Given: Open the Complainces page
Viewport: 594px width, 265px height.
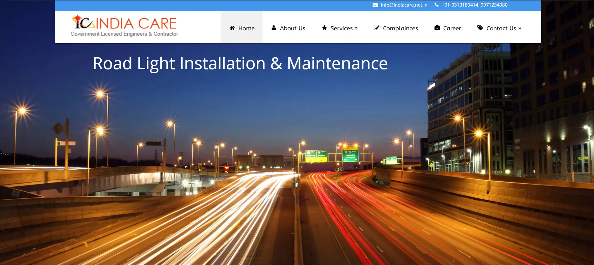Looking at the screenshot, I should [x=400, y=28].
